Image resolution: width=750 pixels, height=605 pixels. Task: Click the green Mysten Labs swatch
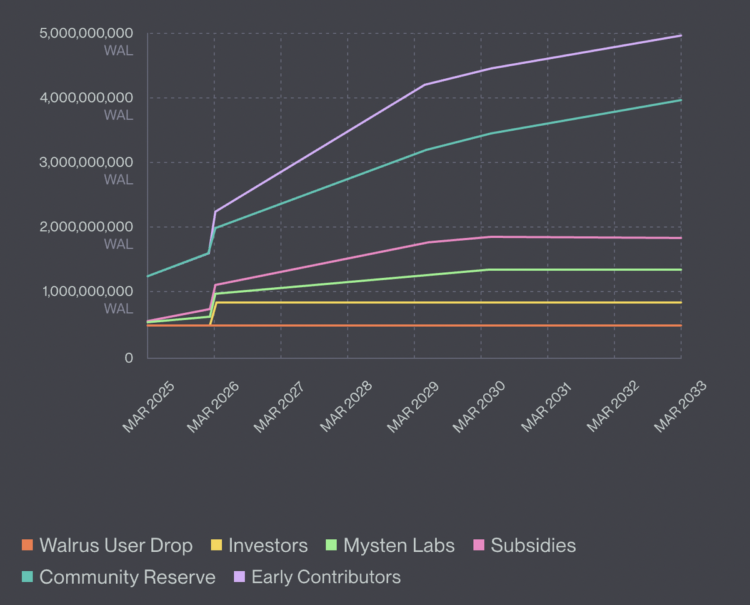point(331,545)
